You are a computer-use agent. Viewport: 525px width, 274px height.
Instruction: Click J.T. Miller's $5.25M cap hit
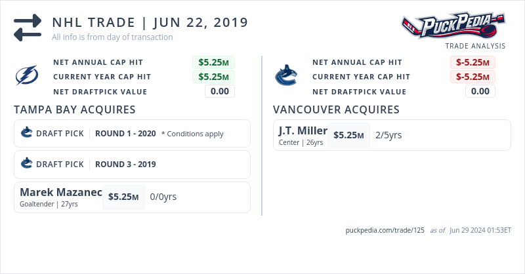[x=348, y=135]
